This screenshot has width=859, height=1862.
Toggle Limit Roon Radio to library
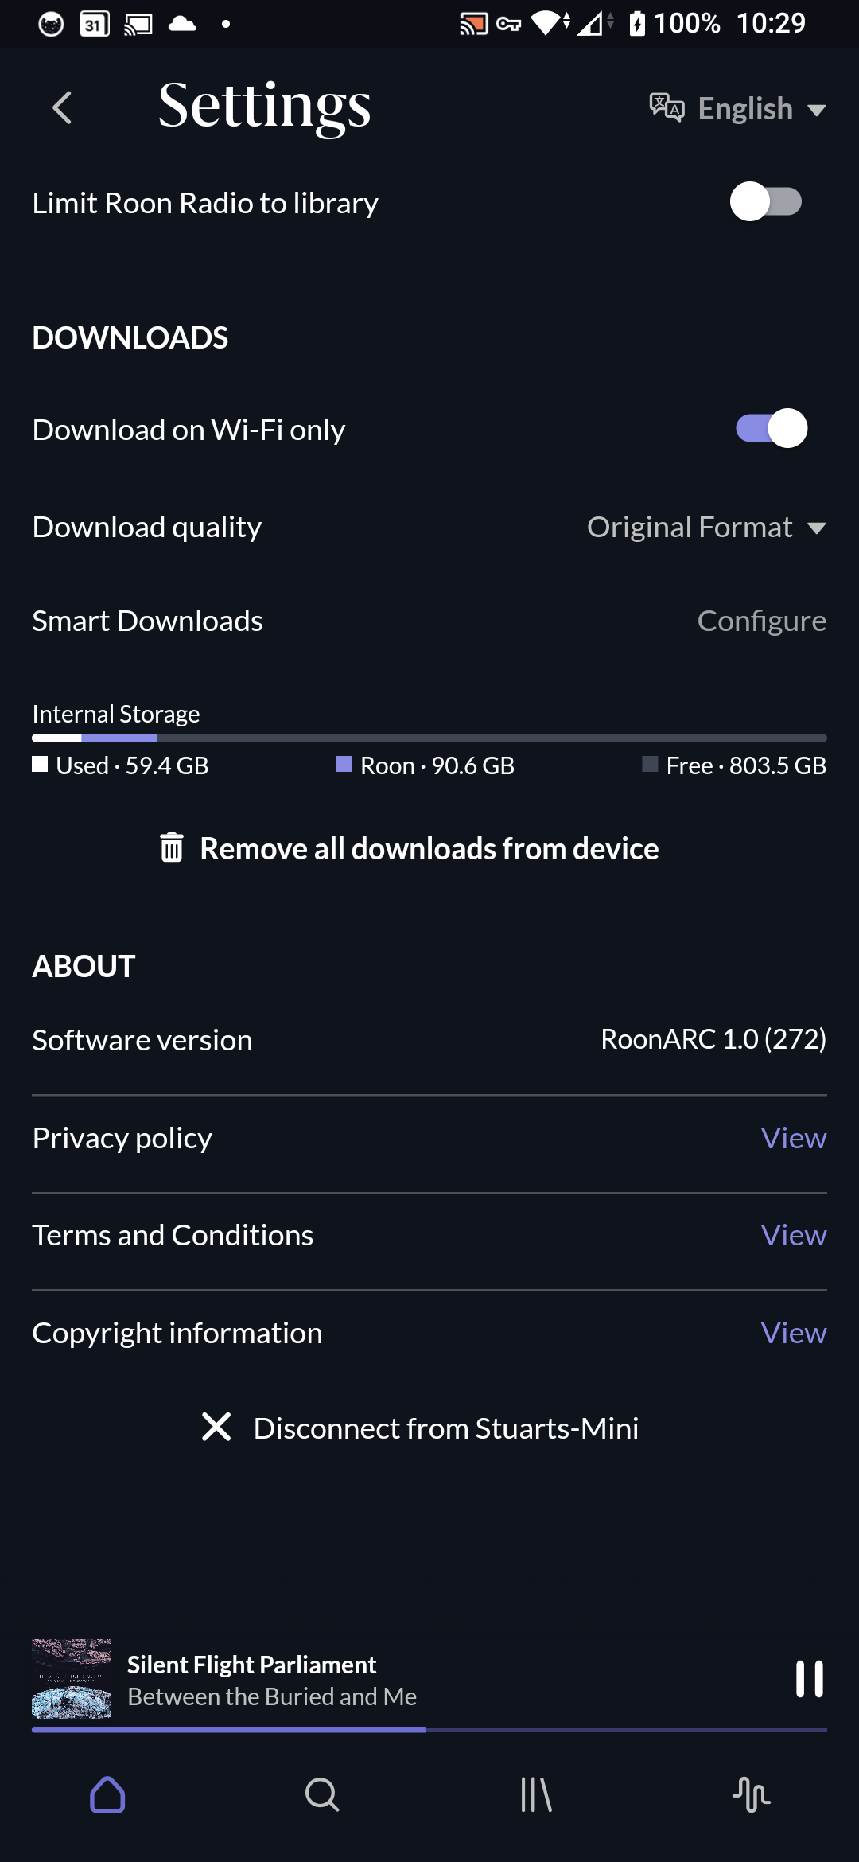click(x=765, y=202)
